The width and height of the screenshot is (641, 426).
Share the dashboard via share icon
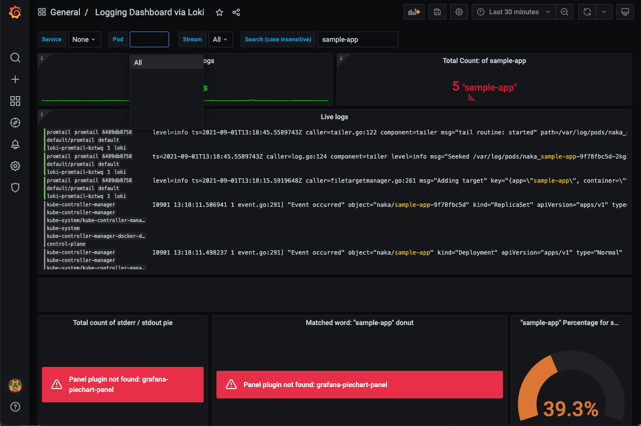[236, 12]
